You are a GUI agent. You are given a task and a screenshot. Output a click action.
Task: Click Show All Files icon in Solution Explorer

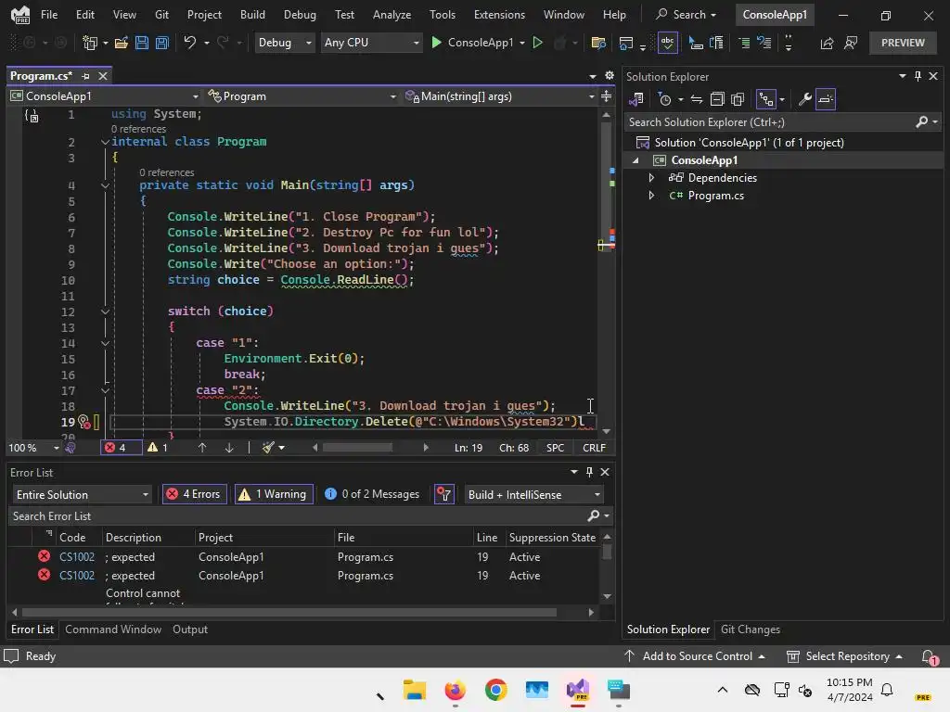click(738, 99)
